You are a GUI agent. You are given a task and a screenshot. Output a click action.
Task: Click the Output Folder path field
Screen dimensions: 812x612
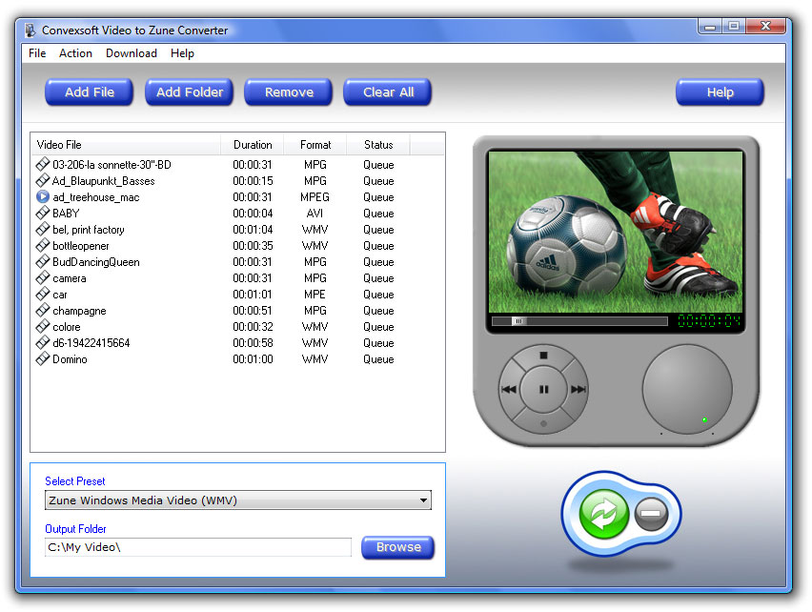coord(198,547)
